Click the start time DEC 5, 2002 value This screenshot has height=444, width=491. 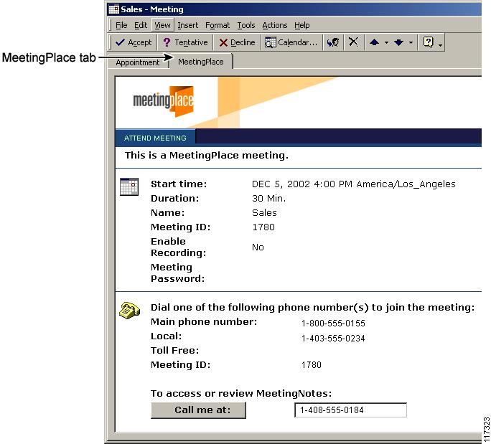353,184
